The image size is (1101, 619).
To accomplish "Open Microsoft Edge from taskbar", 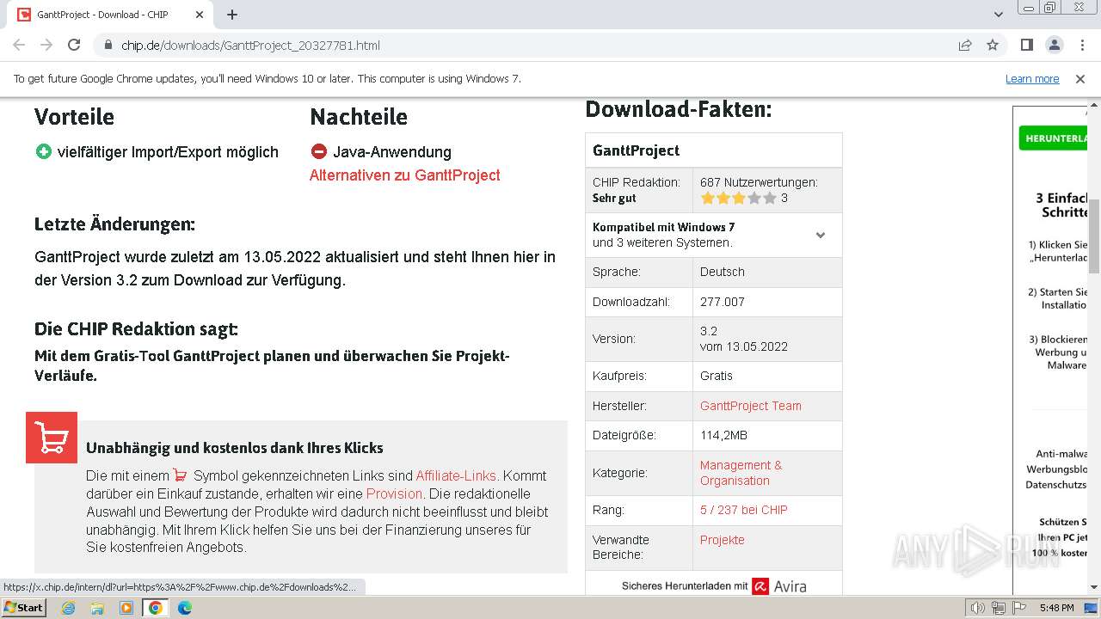I will coord(185,608).
